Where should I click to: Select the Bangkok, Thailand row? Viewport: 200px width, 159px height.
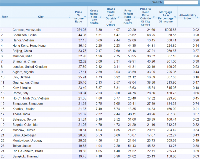(100, 156)
